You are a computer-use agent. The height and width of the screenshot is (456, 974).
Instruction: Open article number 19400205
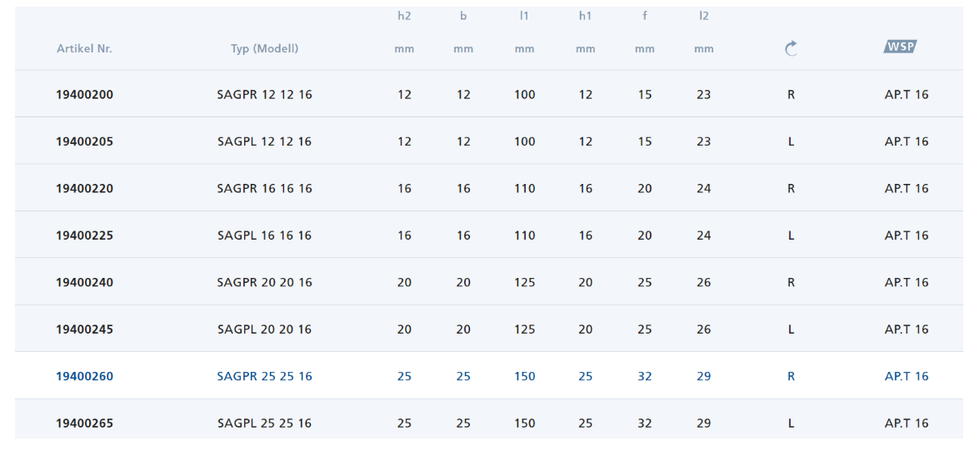pos(84,141)
